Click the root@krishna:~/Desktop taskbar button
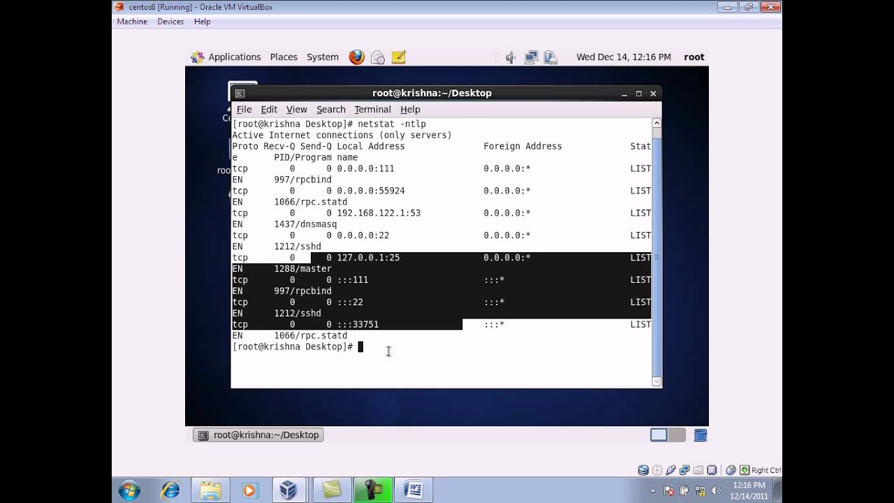Viewport: 894px width, 503px height. (259, 435)
